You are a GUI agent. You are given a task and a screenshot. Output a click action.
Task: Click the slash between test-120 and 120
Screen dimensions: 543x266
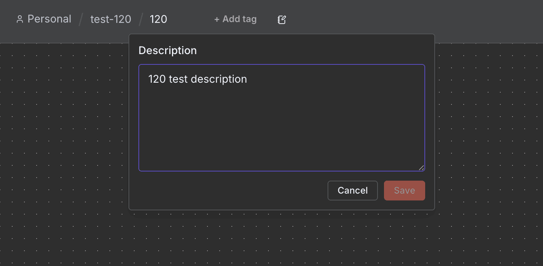[140, 19]
